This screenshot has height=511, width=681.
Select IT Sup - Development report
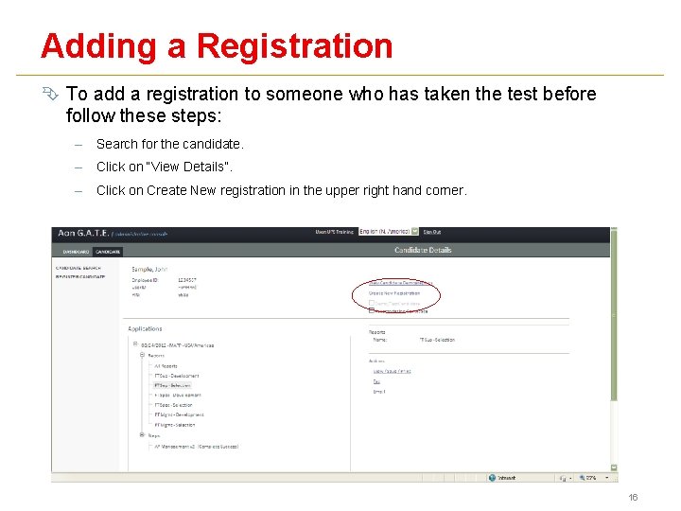pos(177,376)
